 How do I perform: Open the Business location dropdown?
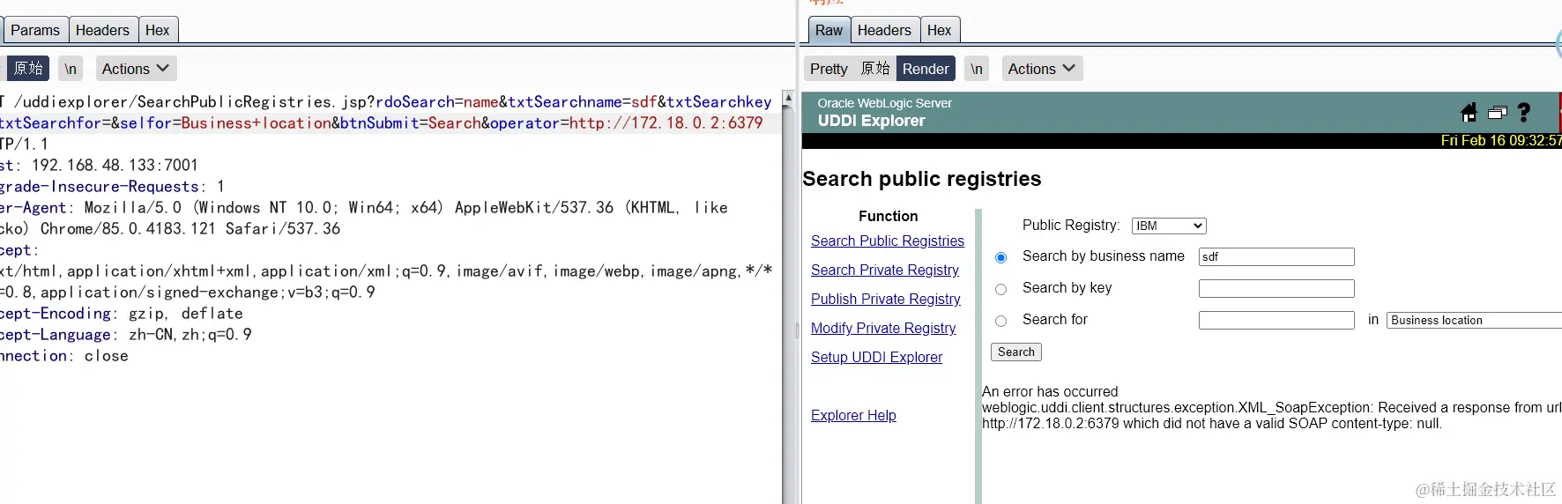pos(1475,321)
